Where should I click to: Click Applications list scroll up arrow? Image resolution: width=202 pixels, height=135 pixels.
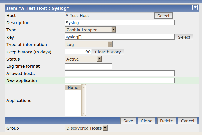tap(84, 87)
